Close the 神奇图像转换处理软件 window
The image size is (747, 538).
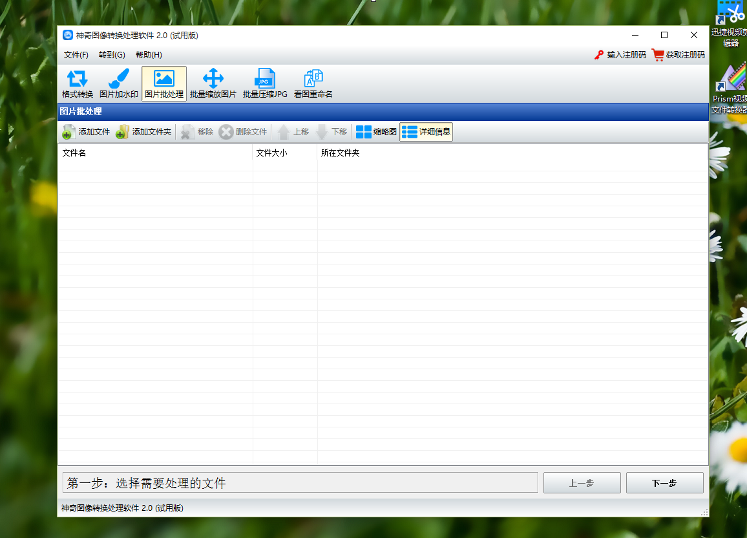(x=693, y=36)
